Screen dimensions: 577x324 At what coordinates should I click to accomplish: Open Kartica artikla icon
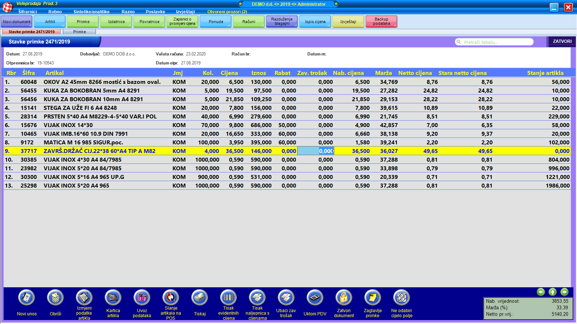[113, 298]
